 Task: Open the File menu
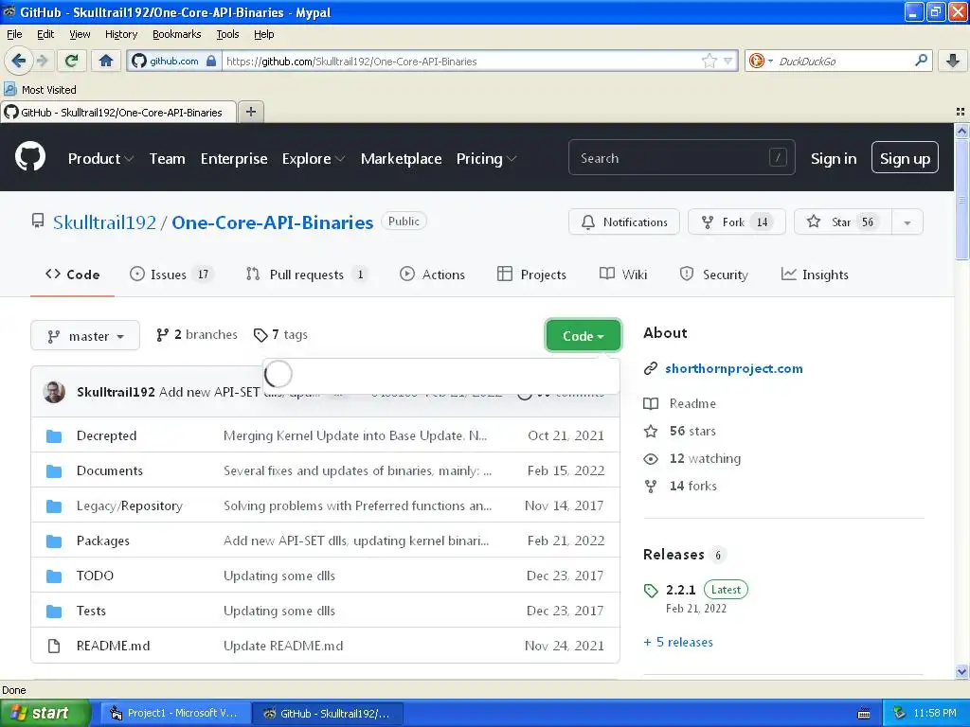(14, 34)
